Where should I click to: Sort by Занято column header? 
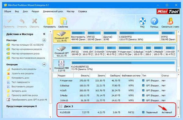click(98, 76)
